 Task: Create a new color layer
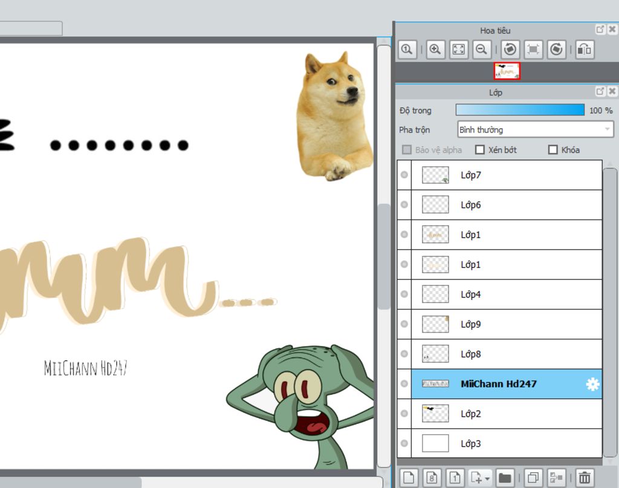point(409,478)
